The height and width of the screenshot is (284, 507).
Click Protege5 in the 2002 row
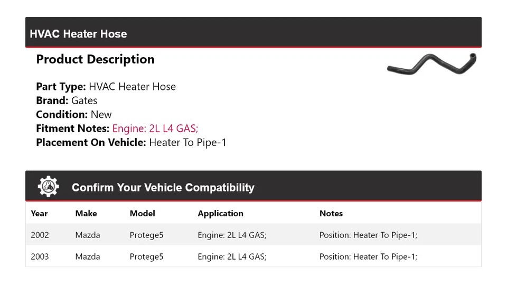point(146,235)
